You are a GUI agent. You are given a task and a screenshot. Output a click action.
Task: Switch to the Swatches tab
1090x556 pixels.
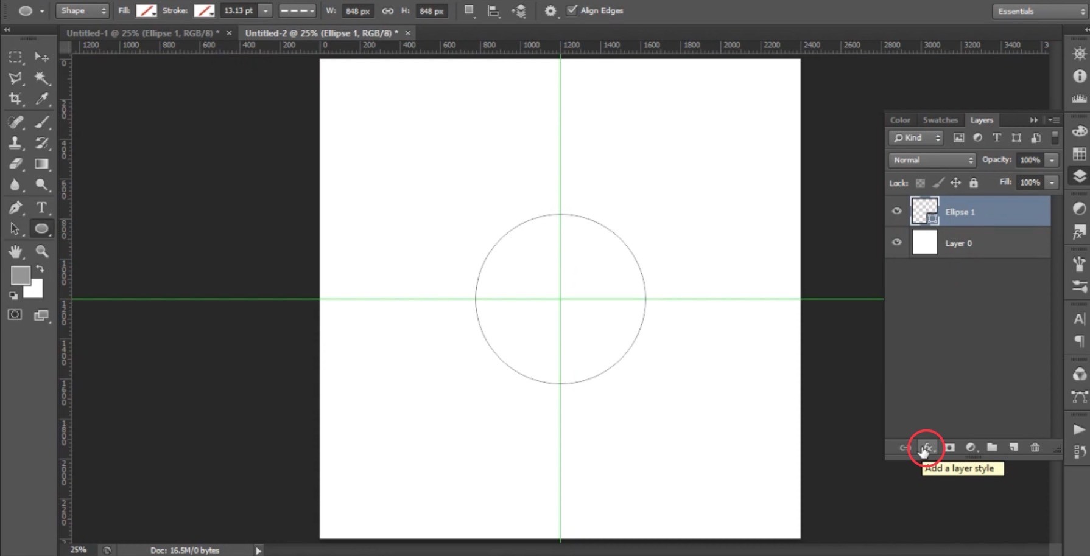click(x=940, y=120)
